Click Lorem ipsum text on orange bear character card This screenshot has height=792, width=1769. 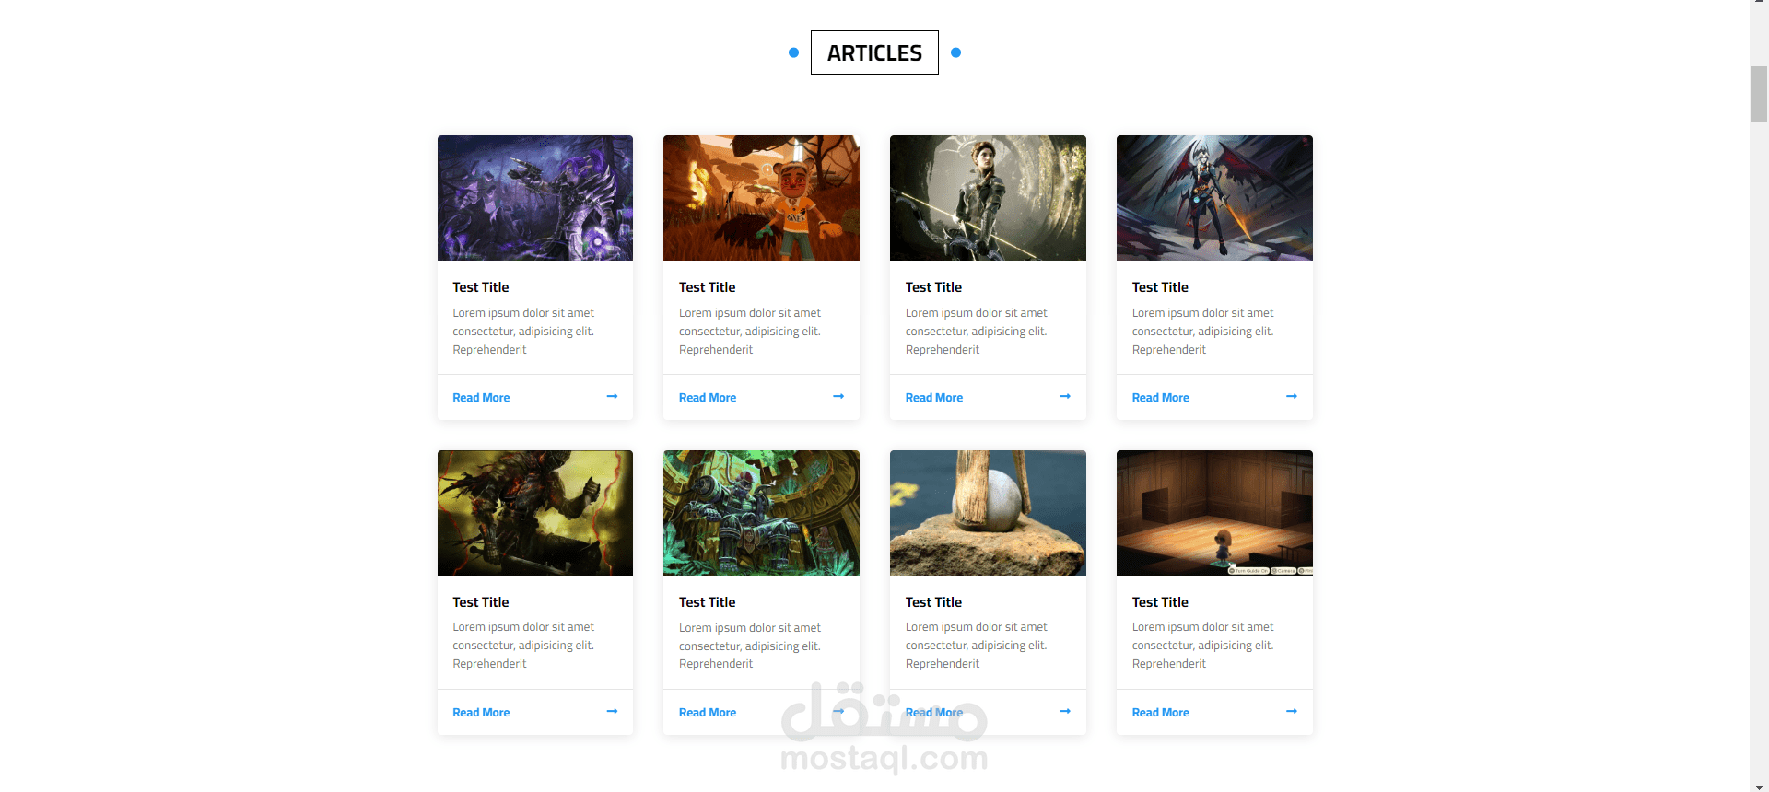point(750,332)
